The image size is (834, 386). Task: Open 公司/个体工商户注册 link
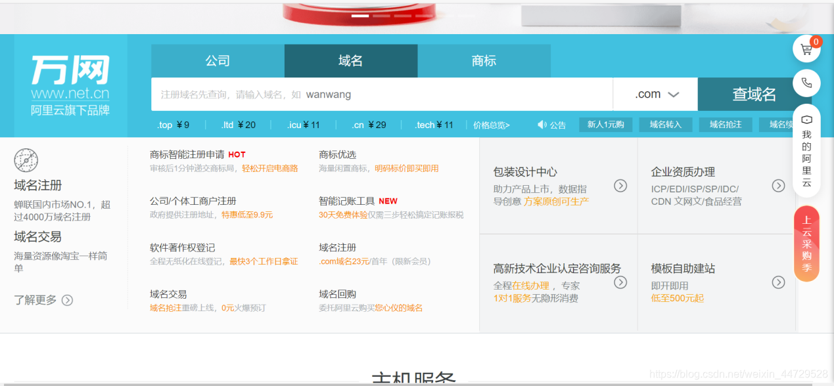click(x=193, y=201)
